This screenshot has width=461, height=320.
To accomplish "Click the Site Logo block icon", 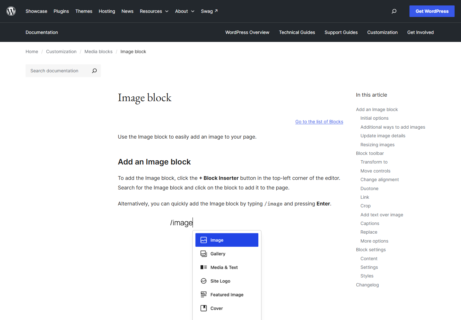I will click(x=204, y=281).
